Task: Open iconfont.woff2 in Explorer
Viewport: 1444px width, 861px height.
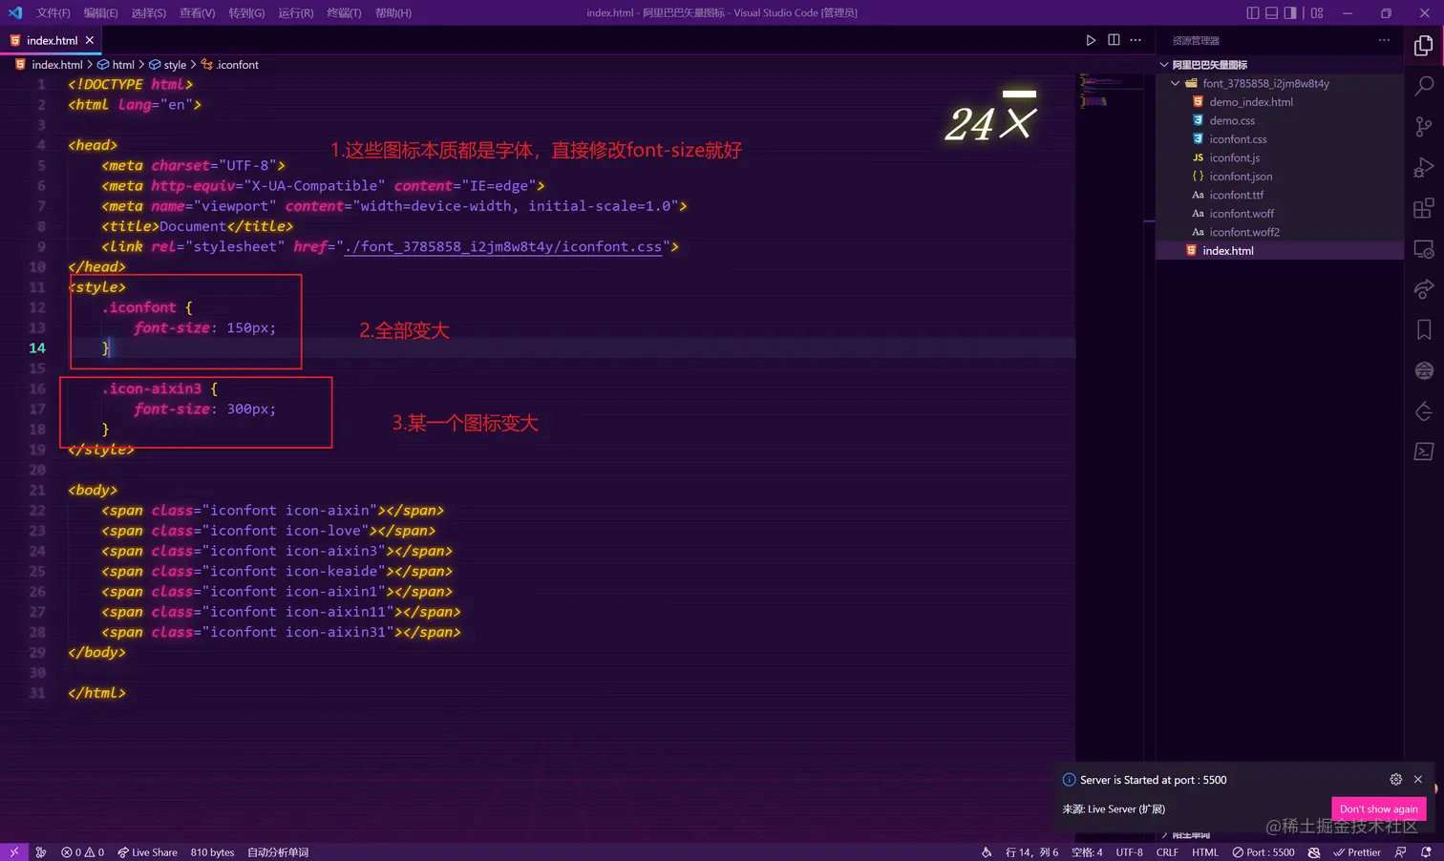Action: point(1280,233)
